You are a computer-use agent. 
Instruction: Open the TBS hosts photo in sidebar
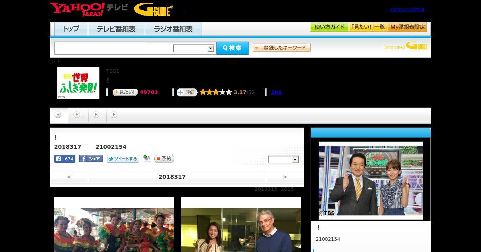[371, 180]
